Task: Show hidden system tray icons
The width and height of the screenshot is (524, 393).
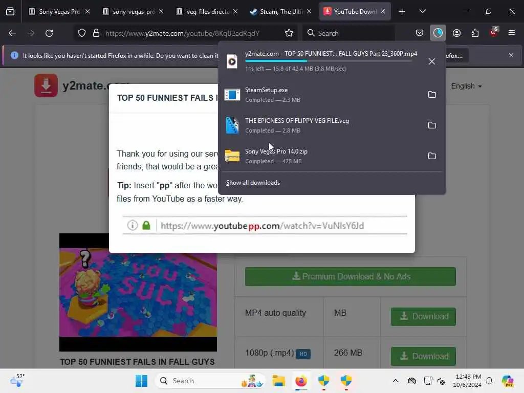Action: coord(396,381)
